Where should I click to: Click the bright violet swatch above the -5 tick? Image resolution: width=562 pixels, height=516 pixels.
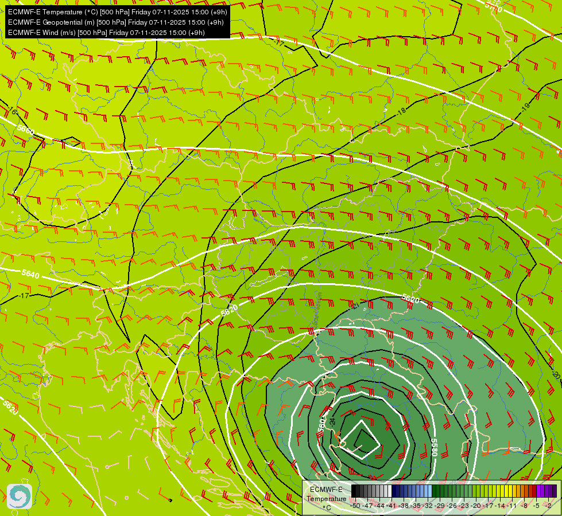[x=538, y=491]
